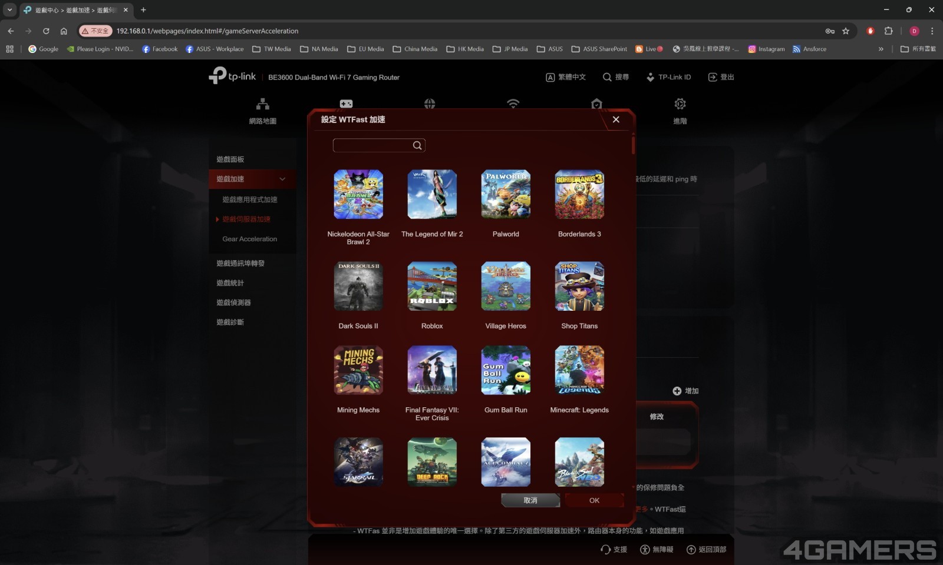Choose the Mining Mechs game icon
This screenshot has height=565, width=943.
(x=358, y=370)
